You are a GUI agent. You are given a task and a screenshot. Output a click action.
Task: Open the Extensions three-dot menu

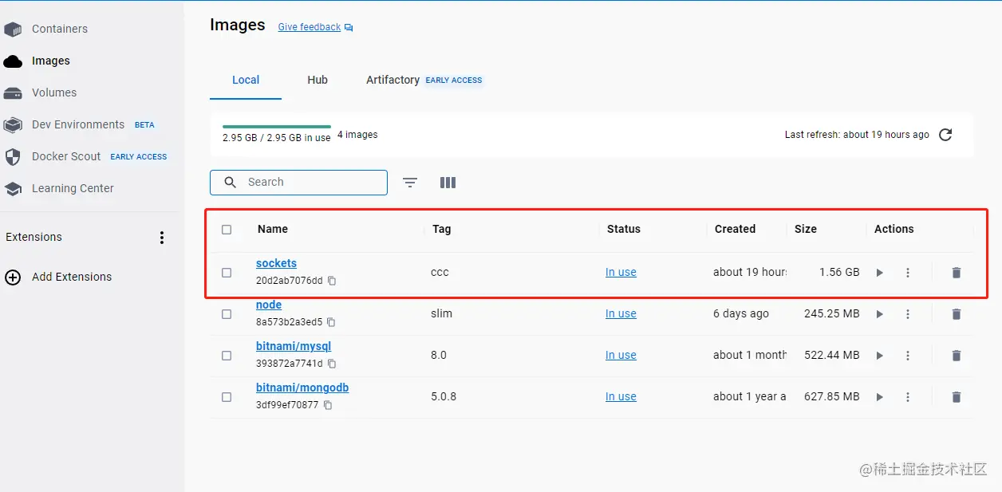point(162,238)
